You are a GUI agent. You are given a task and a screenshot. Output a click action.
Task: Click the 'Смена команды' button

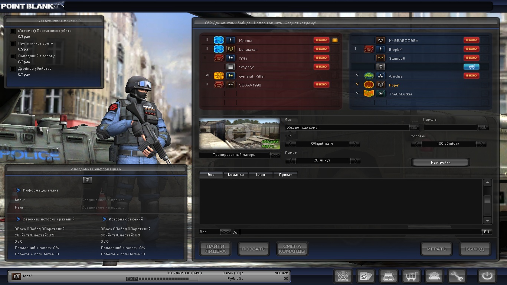292,249
